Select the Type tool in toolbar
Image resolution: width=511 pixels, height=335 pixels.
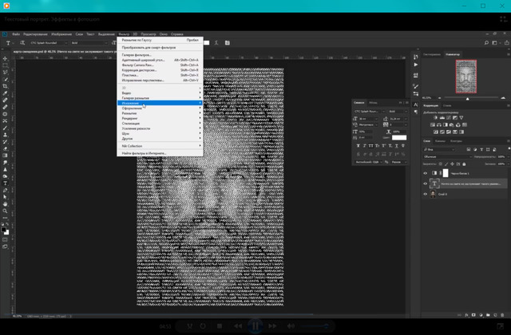click(6, 183)
